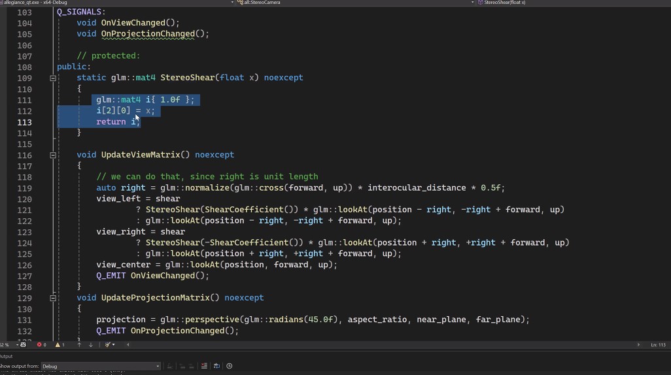Image resolution: width=671 pixels, height=375 pixels.
Task: Click the output timestamps clock icon
Action: (230, 366)
